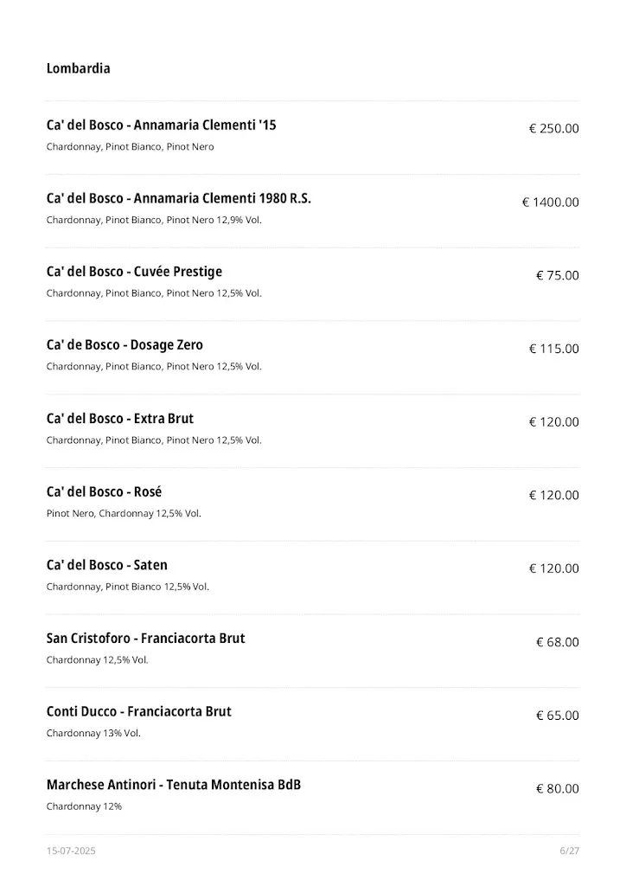Screen dimensions: 626x886
Task: Open the Ca' del Bosco Extra Brut entry
Action: pos(119,419)
